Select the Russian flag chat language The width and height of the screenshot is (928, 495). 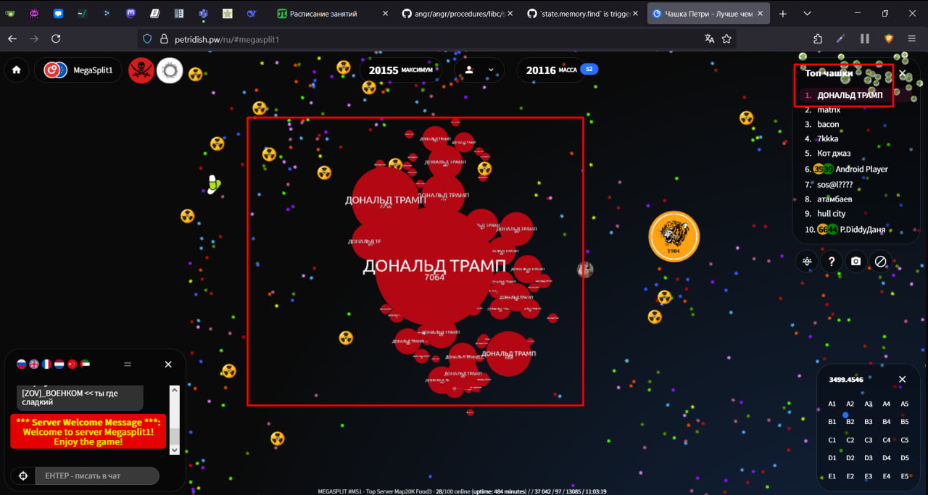pyautogui.click(x=21, y=365)
